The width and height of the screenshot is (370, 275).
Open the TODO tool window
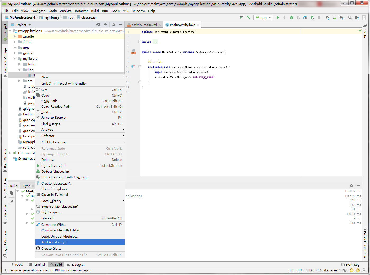pyautogui.click(x=17, y=265)
